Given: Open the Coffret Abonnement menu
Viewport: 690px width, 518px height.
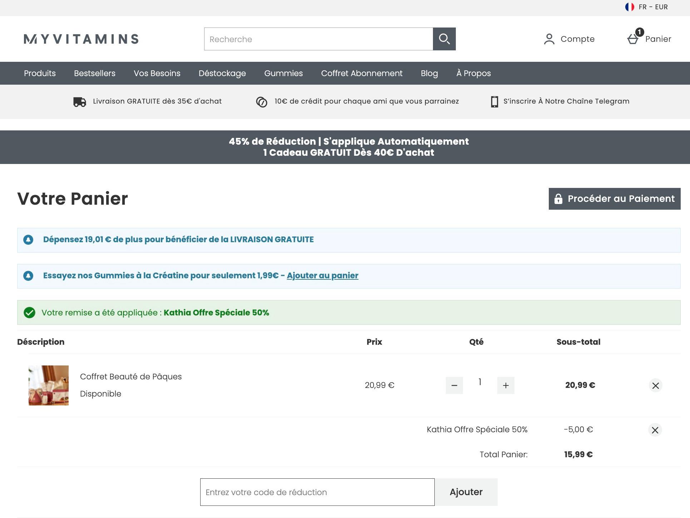Looking at the screenshot, I should [362, 73].
